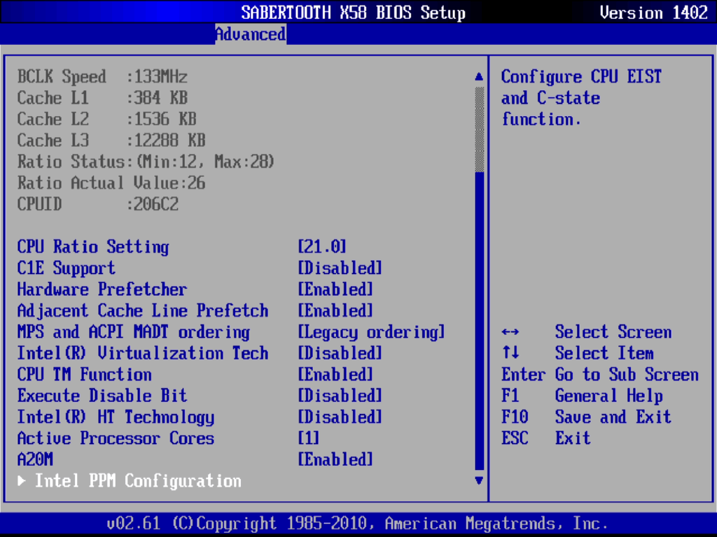
Task: Click ESC Exit hint
Action: click(x=546, y=438)
